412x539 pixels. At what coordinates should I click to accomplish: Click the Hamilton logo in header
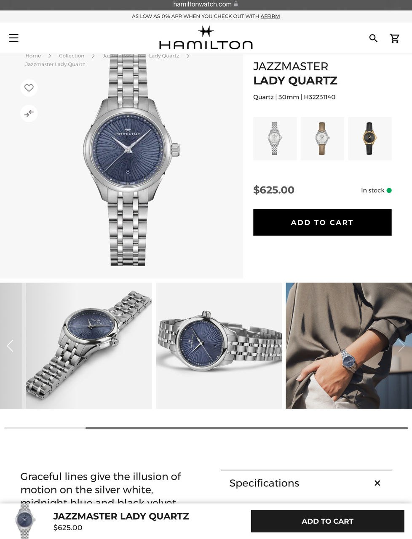[206, 38]
